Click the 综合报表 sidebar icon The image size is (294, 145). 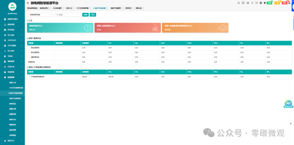click(x=5, y=30)
